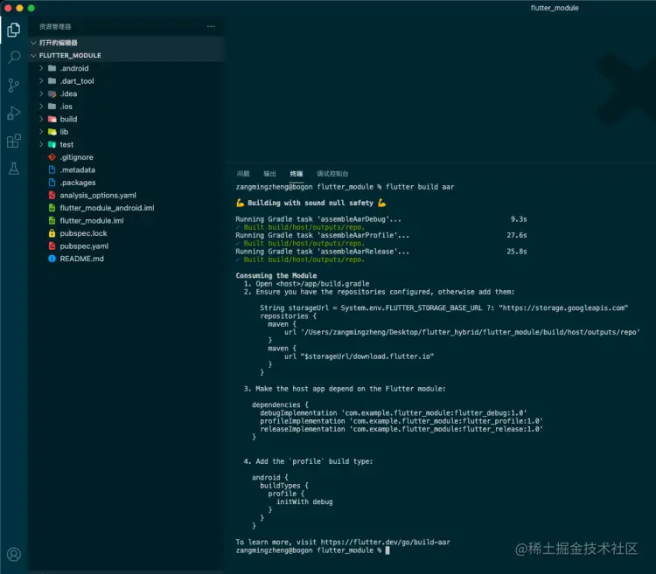656x574 pixels.
Task: Expand the .dart_tool folder chevron
Action: point(41,80)
